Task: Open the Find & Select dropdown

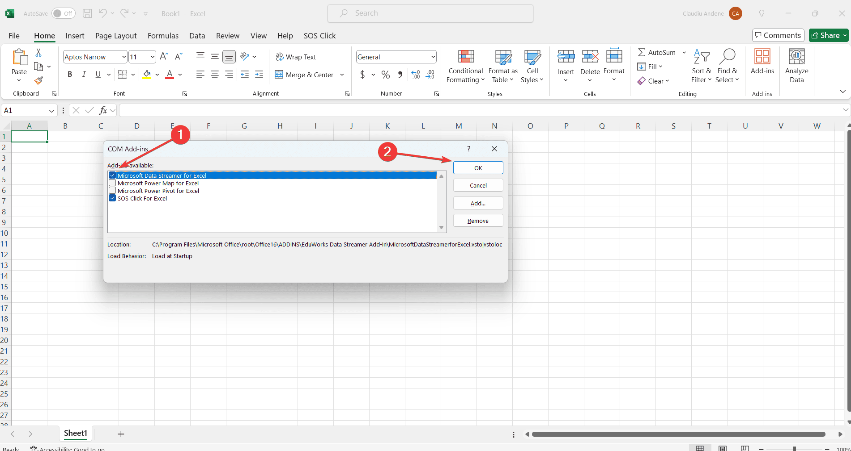Action: click(727, 66)
